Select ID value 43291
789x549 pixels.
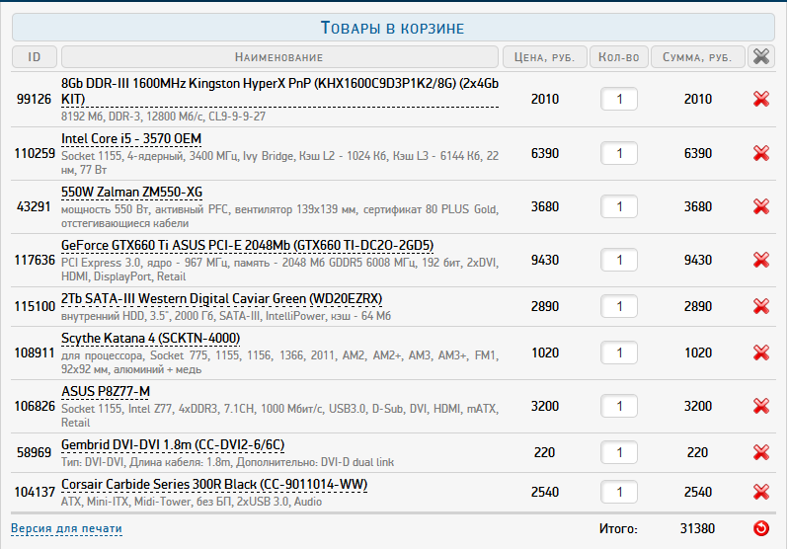pos(35,206)
